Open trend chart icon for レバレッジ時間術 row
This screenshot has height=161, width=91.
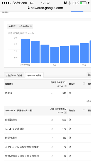tap(52, 129)
